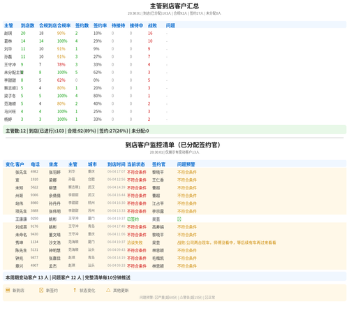Click the red 78% compliance rate

(x=61, y=64)
